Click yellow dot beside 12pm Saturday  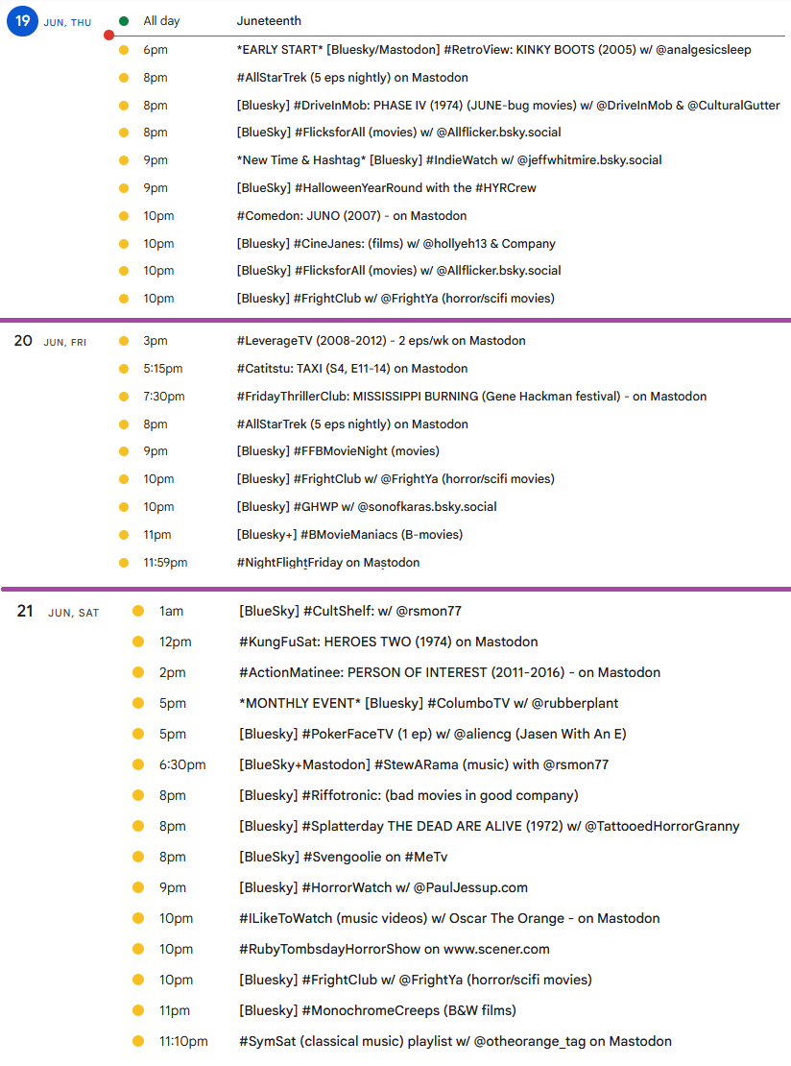138,642
